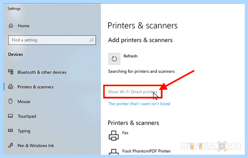
Task: Open Pen & Windows Ink settings
Action: (x=36, y=146)
